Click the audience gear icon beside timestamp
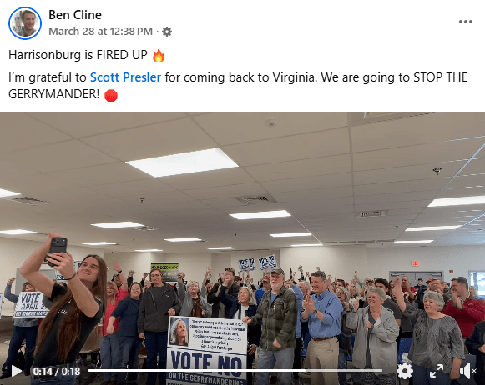Screen dimensions: 485x385 (x=167, y=32)
